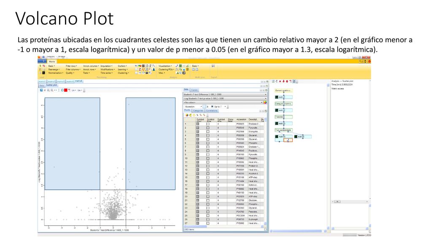
Task: Open the Filter rows dropdown
Action: point(71,66)
